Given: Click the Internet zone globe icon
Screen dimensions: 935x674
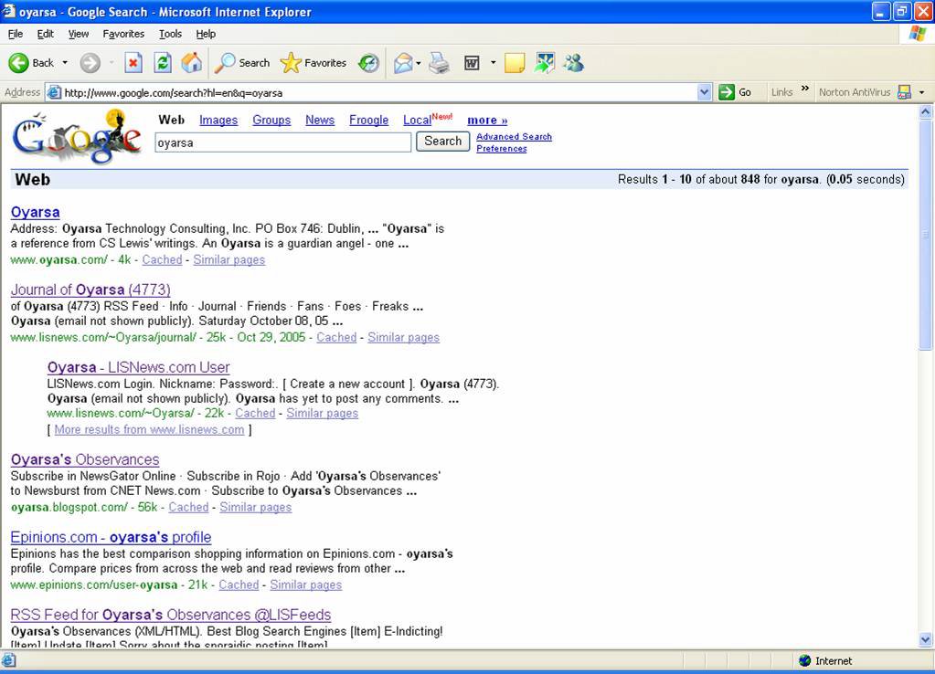Looking at the screenshot, I should pyautogui.click(x=804, y=660).
